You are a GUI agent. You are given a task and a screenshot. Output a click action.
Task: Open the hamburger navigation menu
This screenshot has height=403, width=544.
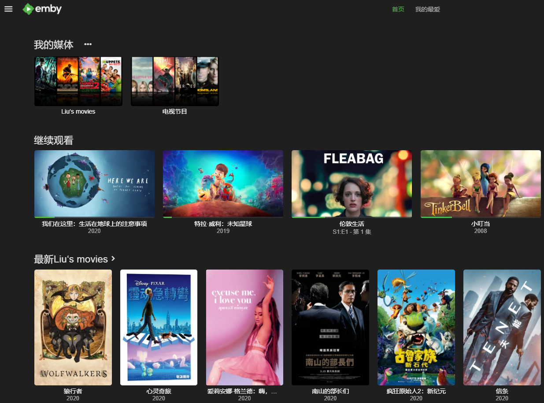click(8, 9)
